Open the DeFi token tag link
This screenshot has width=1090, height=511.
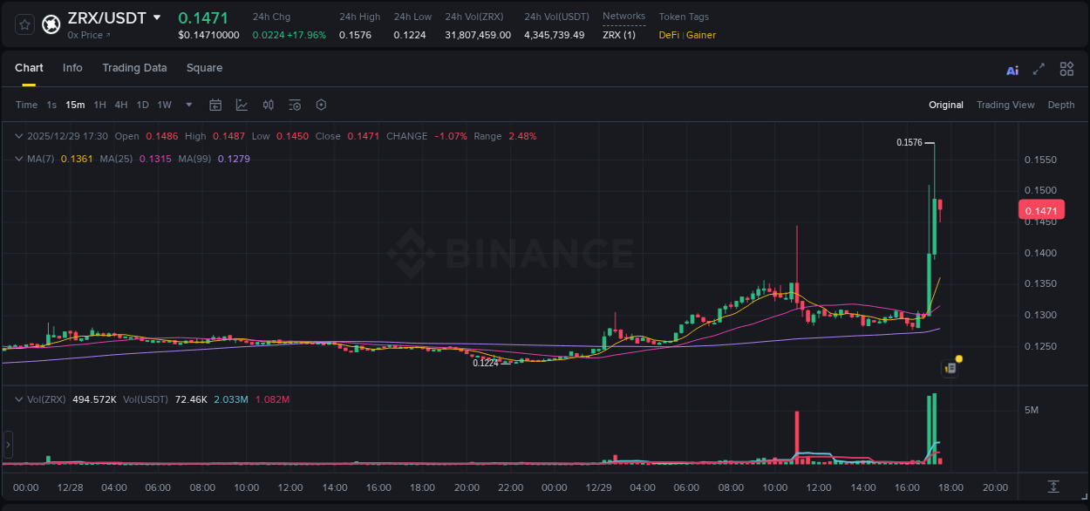click(x=670, y=35)
